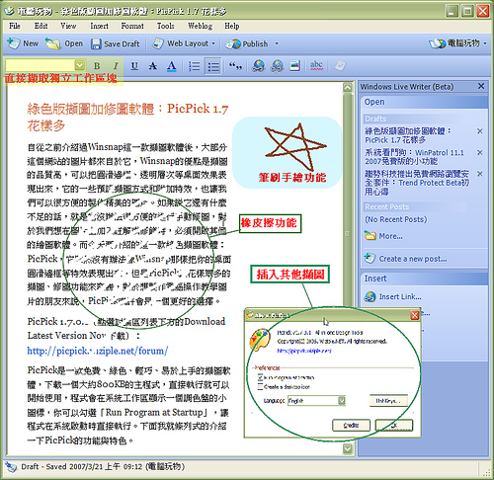
Task: Click the Insert Link globe icon in sidebar
Action: [370, 296]
